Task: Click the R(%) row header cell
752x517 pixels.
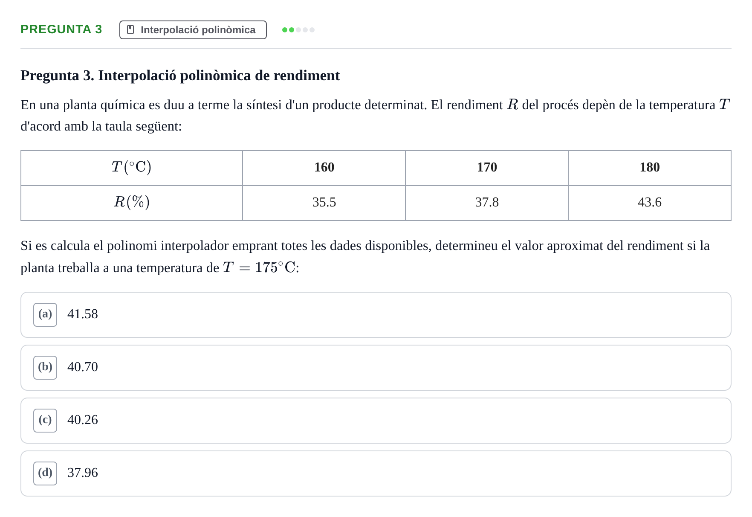Action: coord(132,203)
